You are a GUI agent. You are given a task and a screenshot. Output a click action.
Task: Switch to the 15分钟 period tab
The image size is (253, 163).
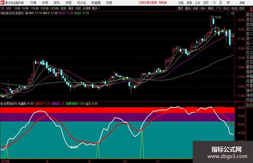pyautogui.click(x=35, y=8)
